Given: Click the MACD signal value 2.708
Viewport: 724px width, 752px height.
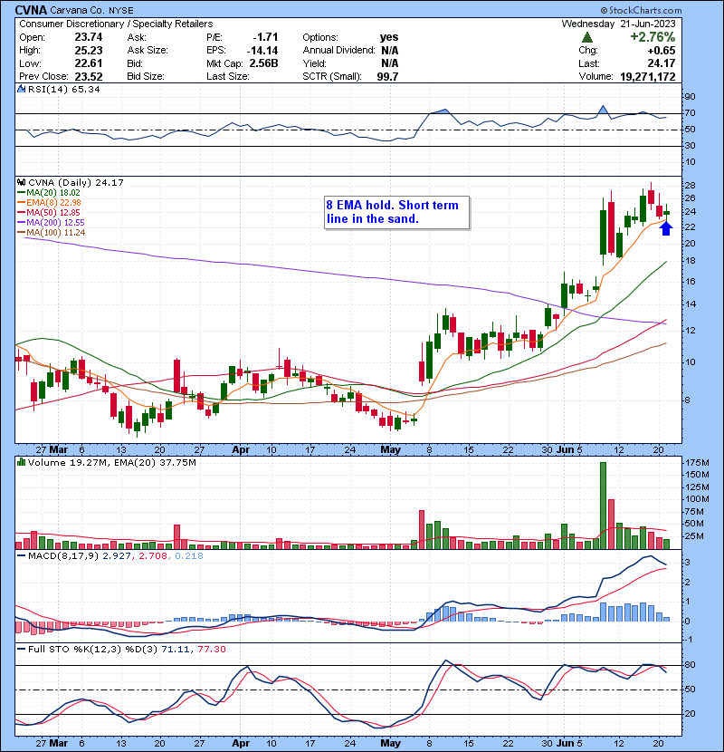Looking at the screenshot, I should 153,556.
